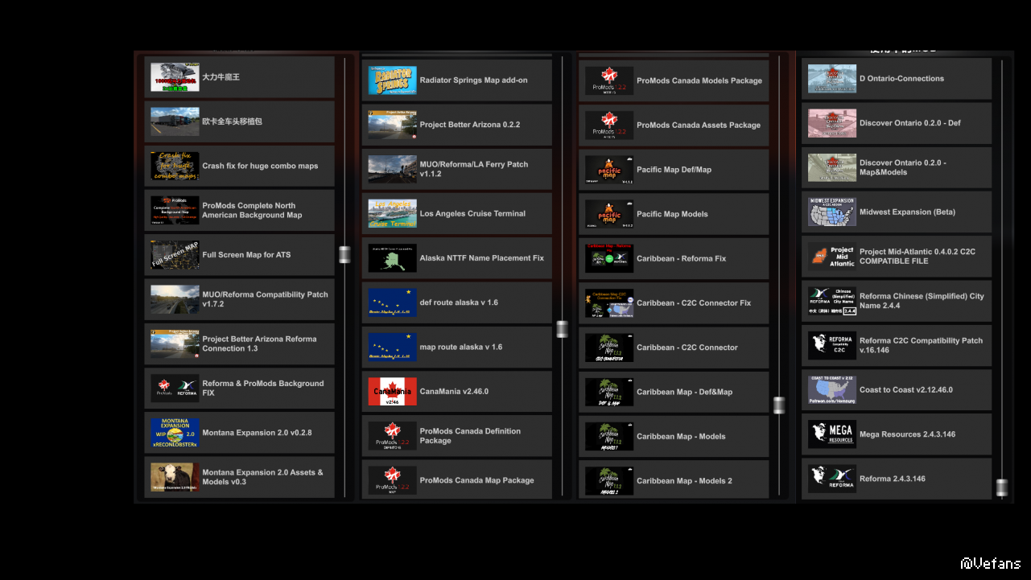Click the Radiator Springs Map add-on thumbnail
Screen dimensions: 1031x580
[x=392, y=80]
